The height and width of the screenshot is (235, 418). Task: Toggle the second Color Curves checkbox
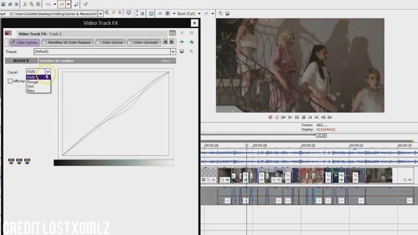(98, 42)
